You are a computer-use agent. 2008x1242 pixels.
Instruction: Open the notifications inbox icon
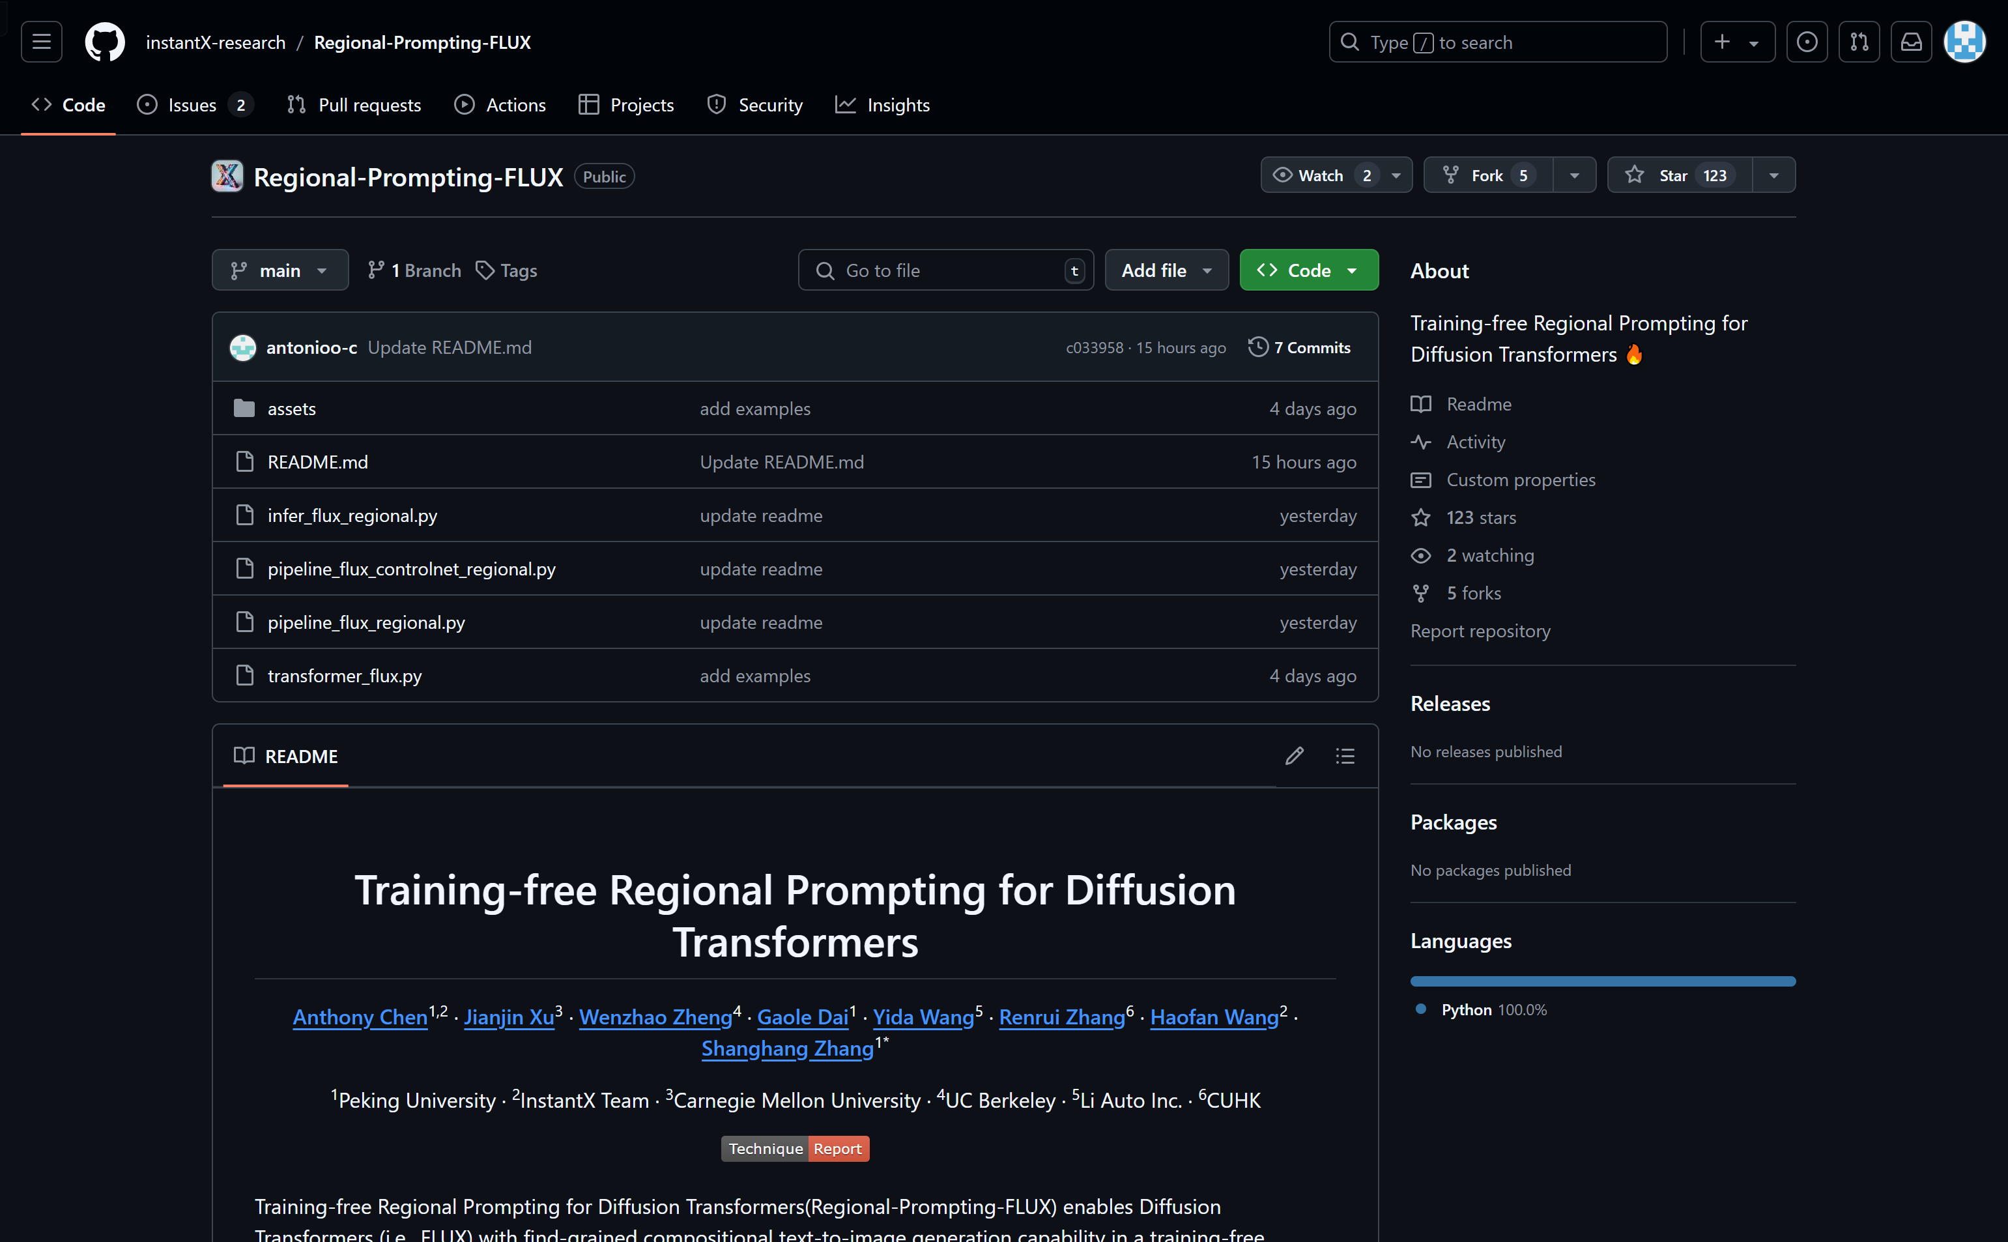[1911, 42]
